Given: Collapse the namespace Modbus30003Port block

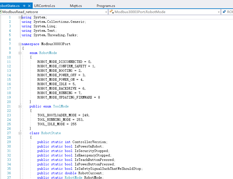Looking at the screenshot, I should pos(20,44).
